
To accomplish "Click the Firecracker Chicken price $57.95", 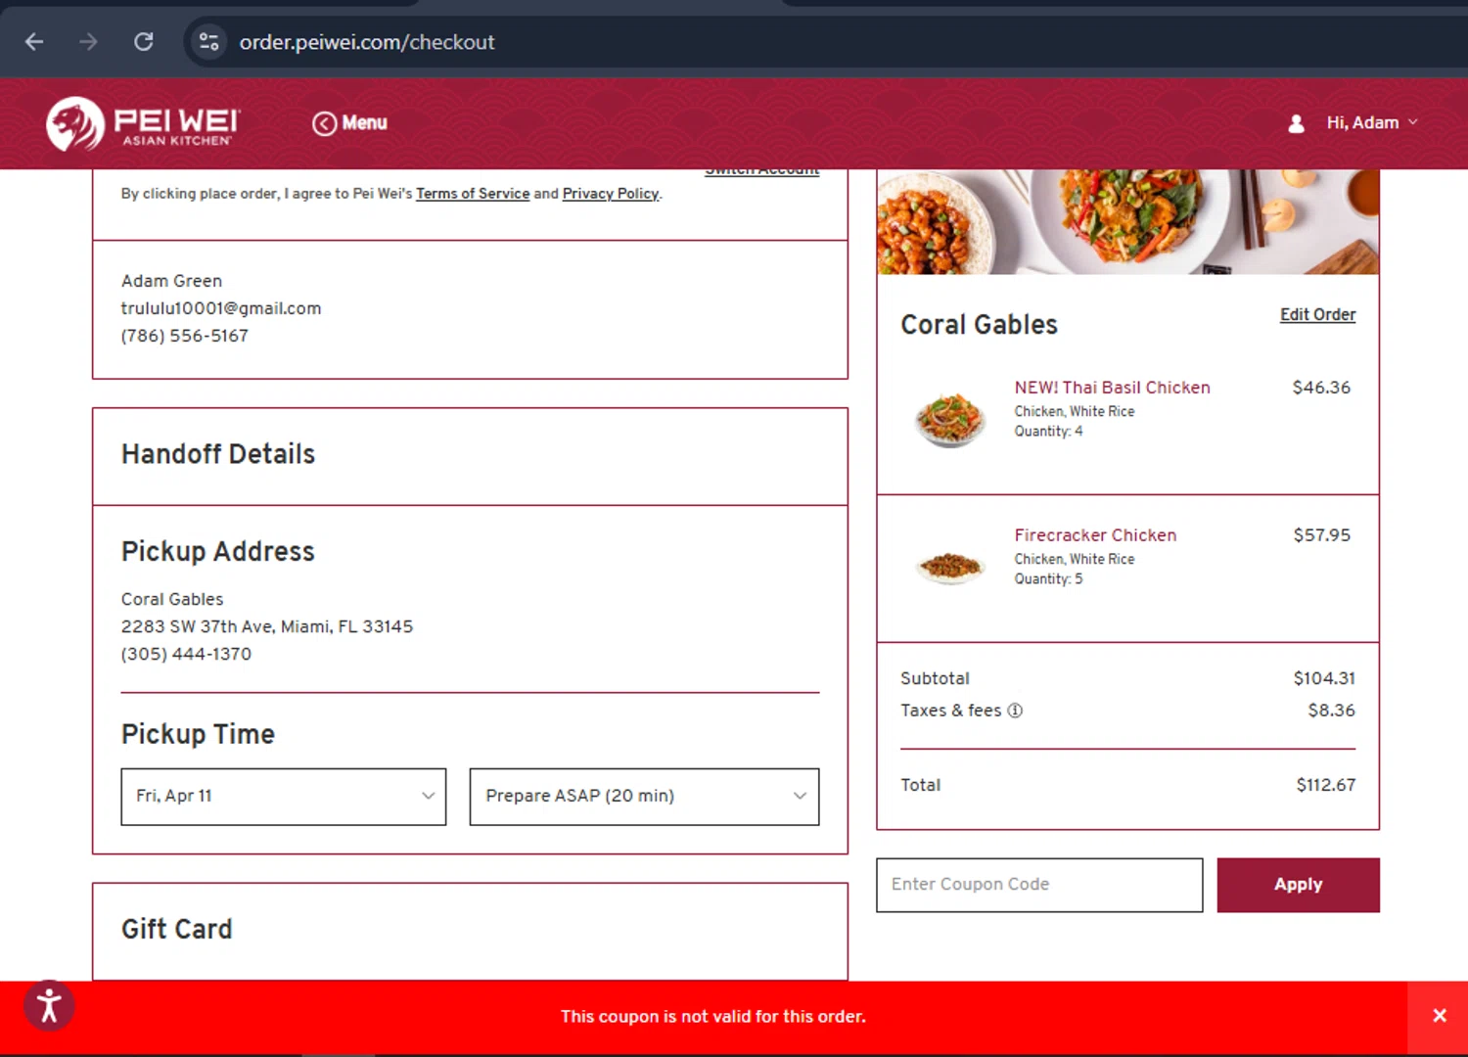I will click(x=1321, y=535).
